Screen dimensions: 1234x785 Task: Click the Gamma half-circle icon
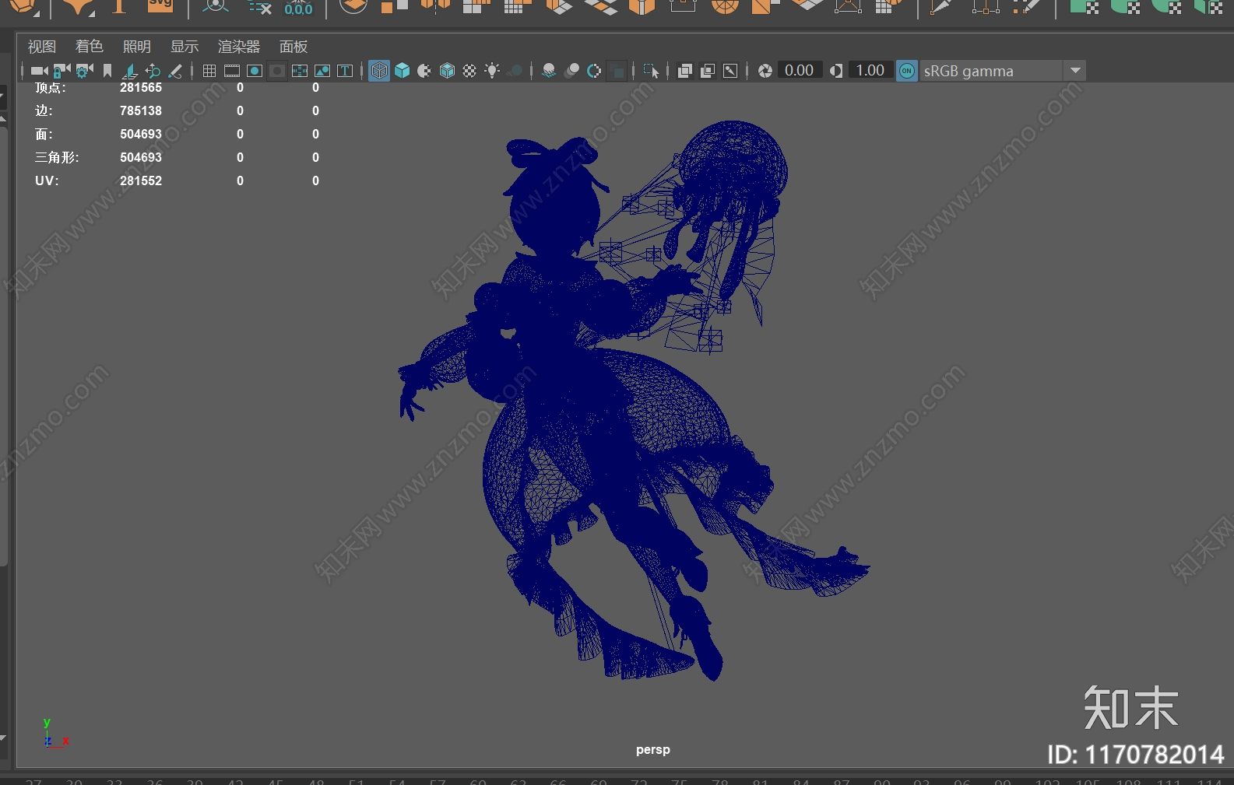(x=836, y=71)
